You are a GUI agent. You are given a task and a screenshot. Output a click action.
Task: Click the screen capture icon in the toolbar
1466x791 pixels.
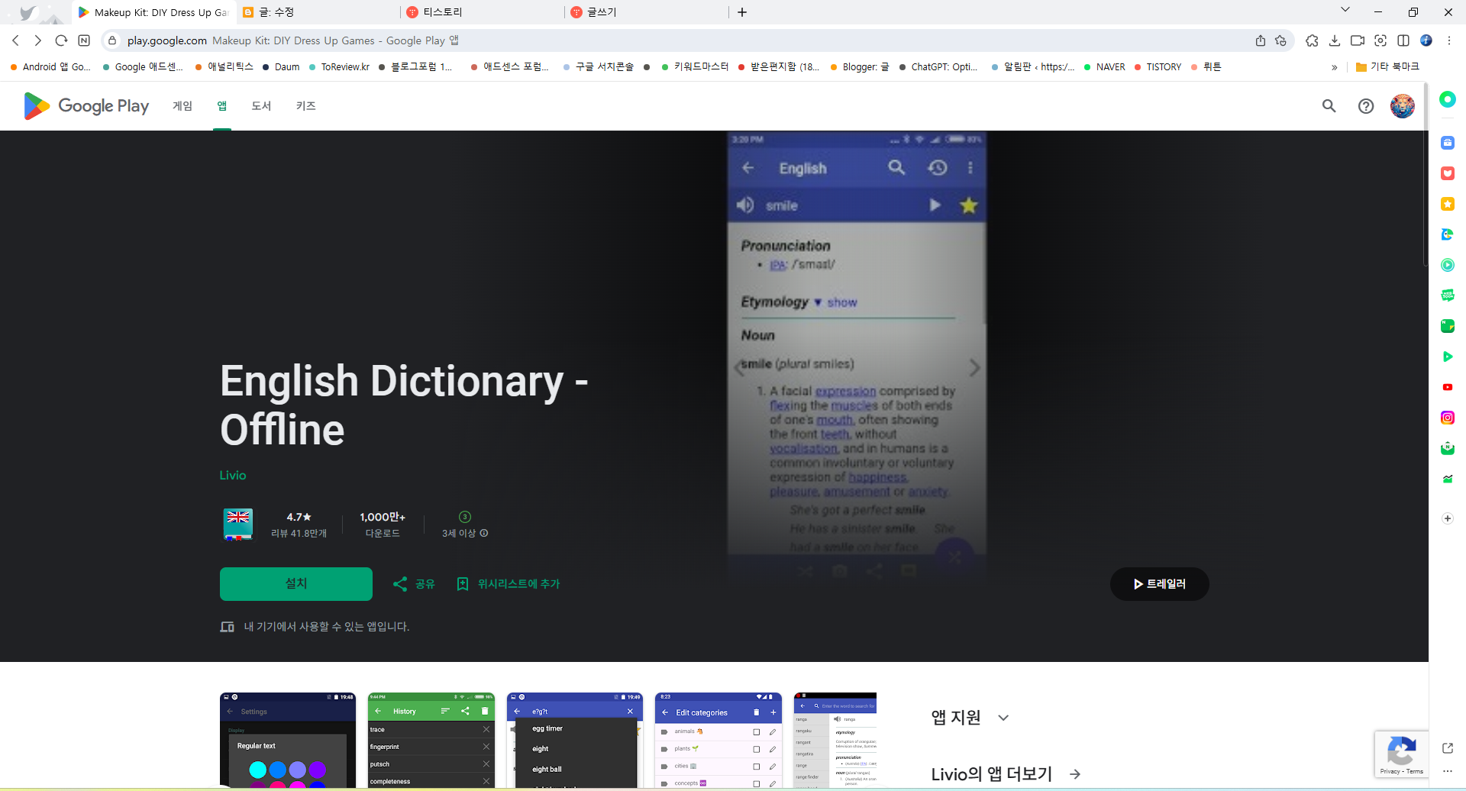tap(1381, 40)
